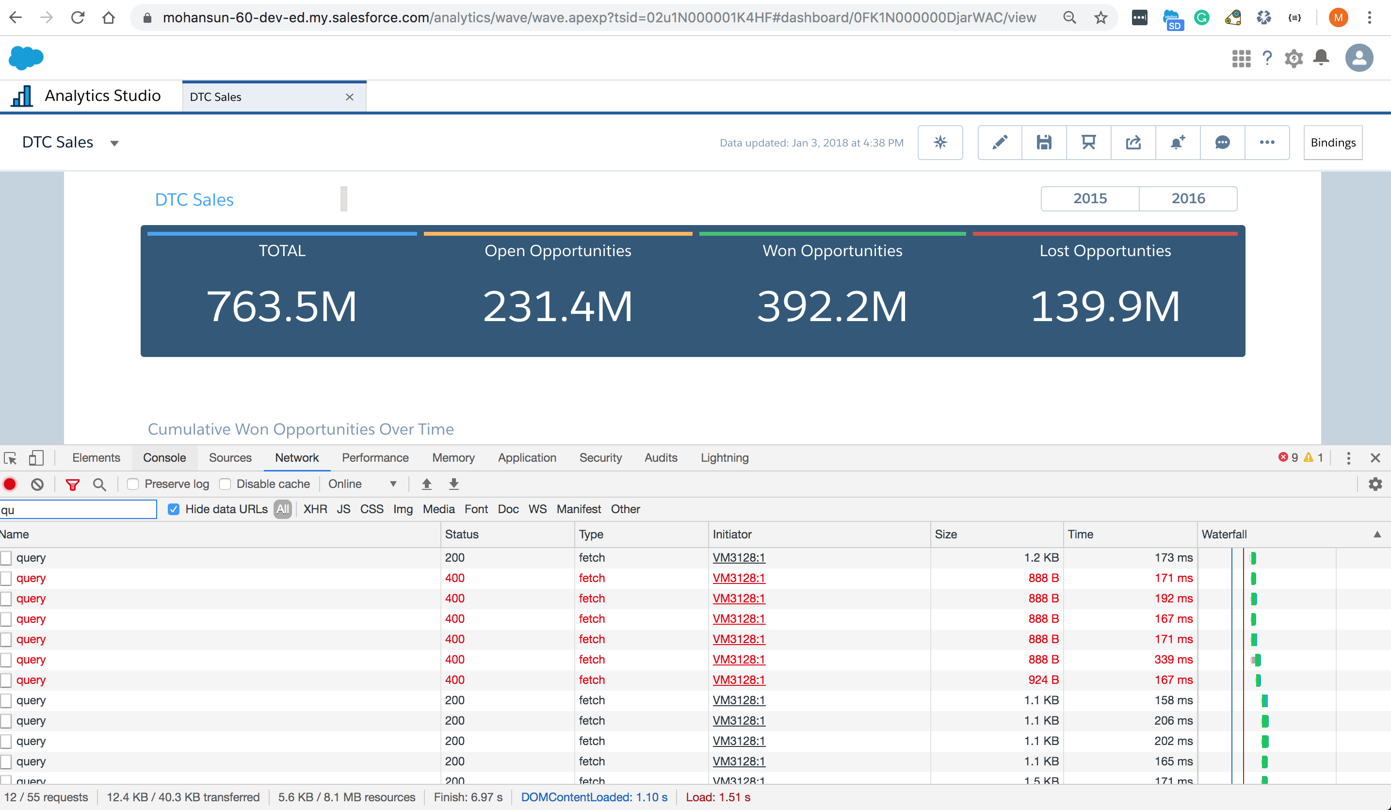Share the dashboard with share icon
1391x810 pixels.
tap(1133, 143)
